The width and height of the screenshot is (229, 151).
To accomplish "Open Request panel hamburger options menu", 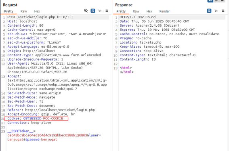I will pos(107,11).
